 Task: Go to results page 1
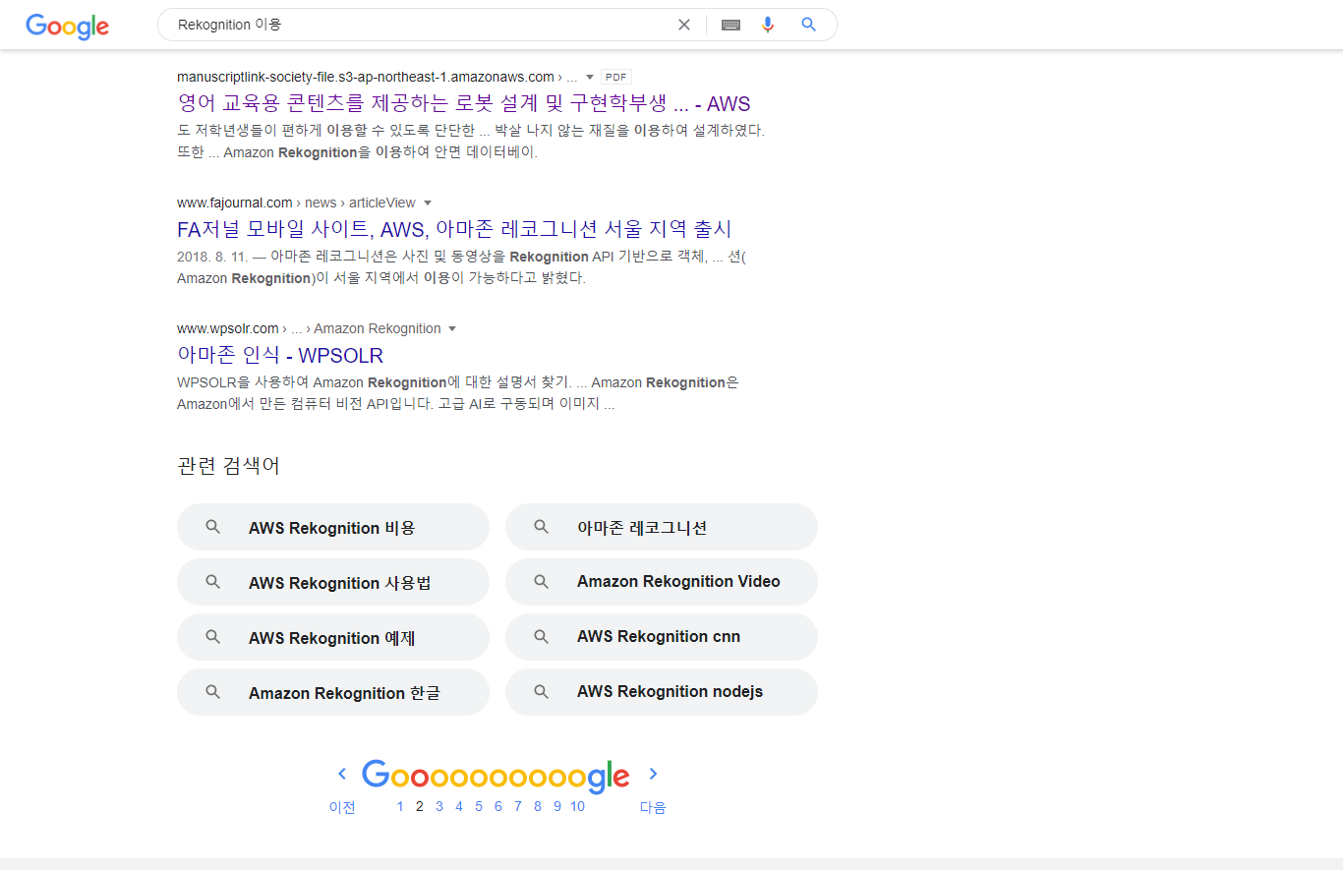point(400,806)
